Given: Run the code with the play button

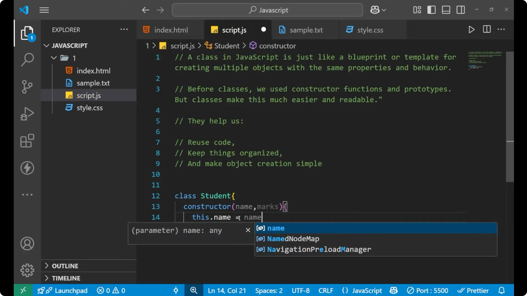Looking at the screenshot, I should [471, 29].
